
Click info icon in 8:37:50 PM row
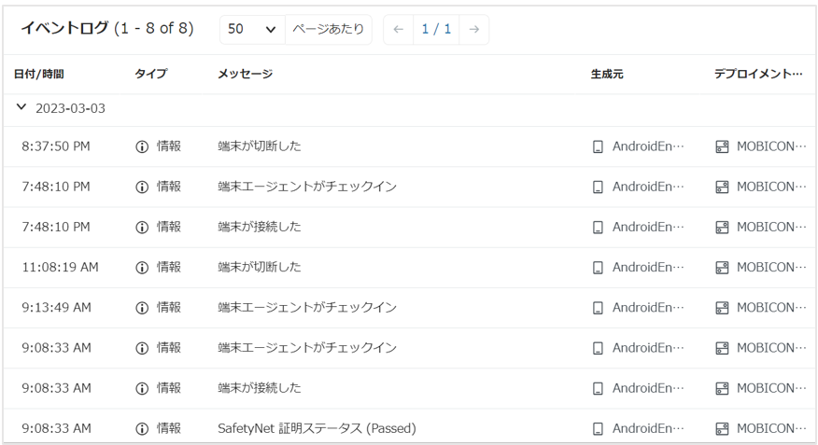click(142, 146)
